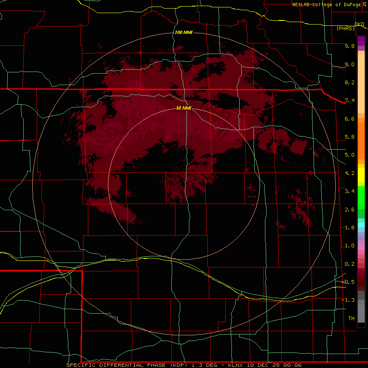This screenshot has height=368, width=368.
Task: Click the [PHAS] label above the color scale
Action: pyautogui.click(x=346, y=29)
